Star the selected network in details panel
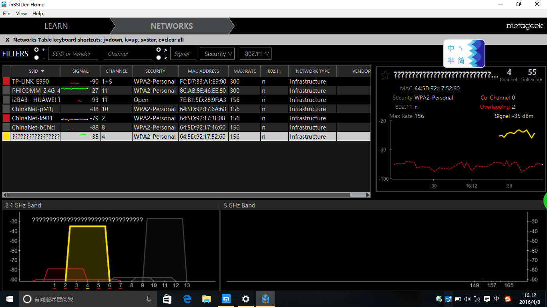Image resolution: width=547 pixels, height=307 pixels. (385, 75)
